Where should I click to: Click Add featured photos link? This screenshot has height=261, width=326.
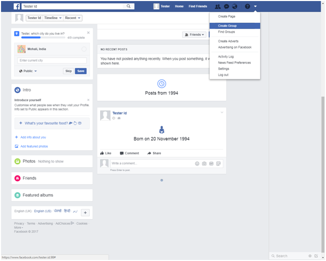(x=34, y=146)
